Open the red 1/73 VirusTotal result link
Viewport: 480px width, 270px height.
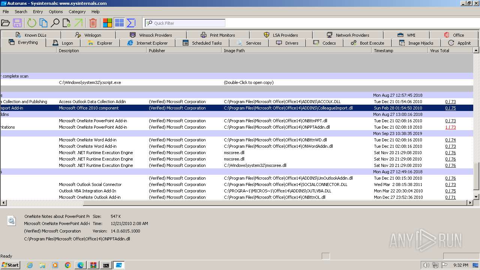(x=450, y=127)
